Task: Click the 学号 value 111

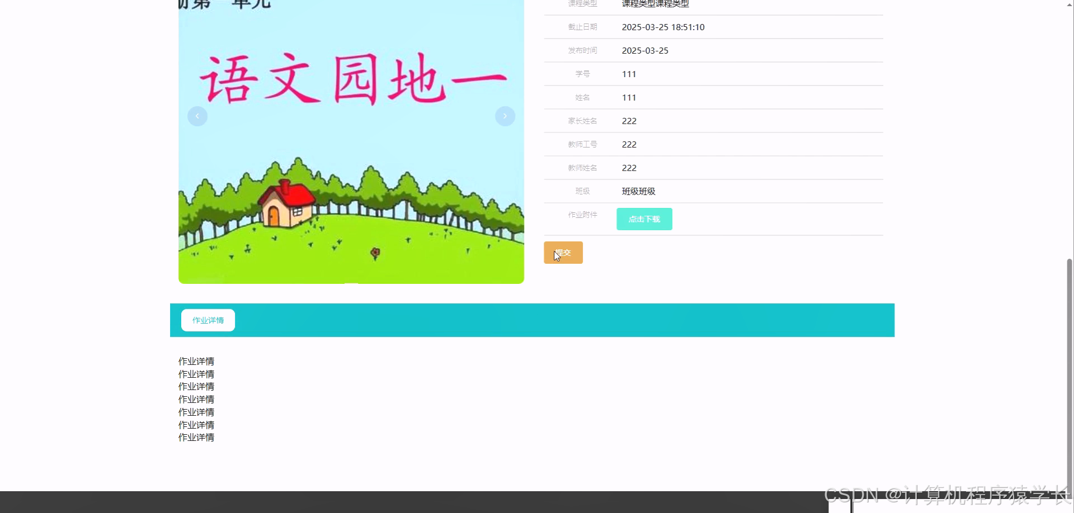Action: coord(629,74)
